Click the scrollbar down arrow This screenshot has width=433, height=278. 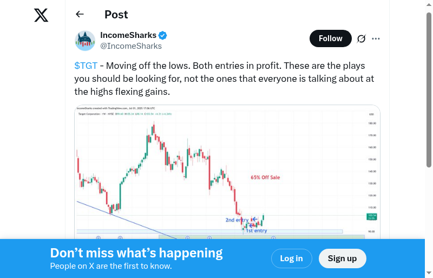click(x=429, y=273)
